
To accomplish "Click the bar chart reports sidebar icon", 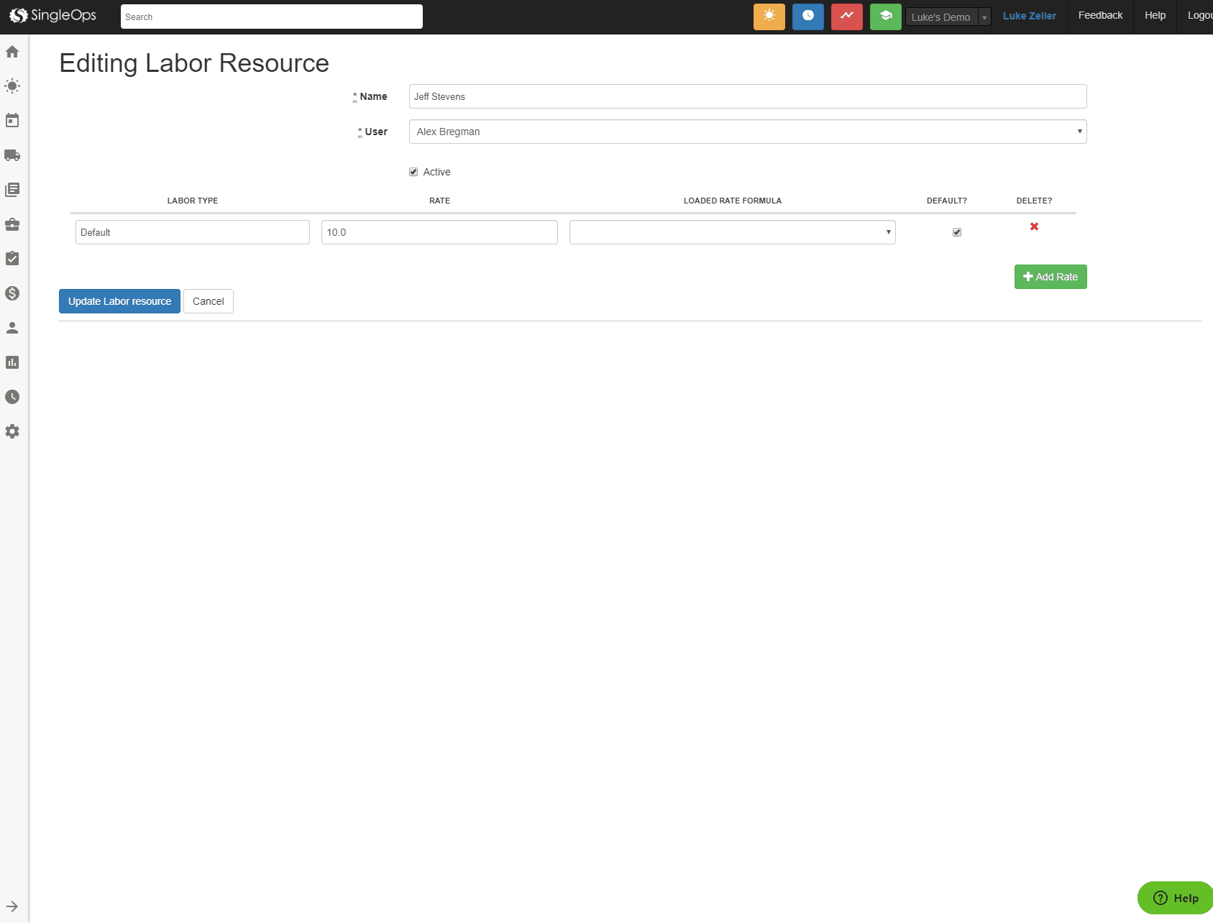I will coord(12,362).
